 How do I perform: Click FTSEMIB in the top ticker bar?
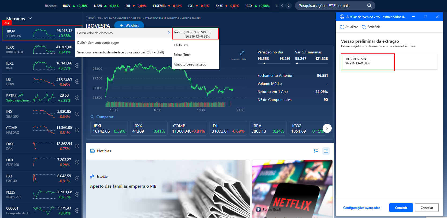167,6
